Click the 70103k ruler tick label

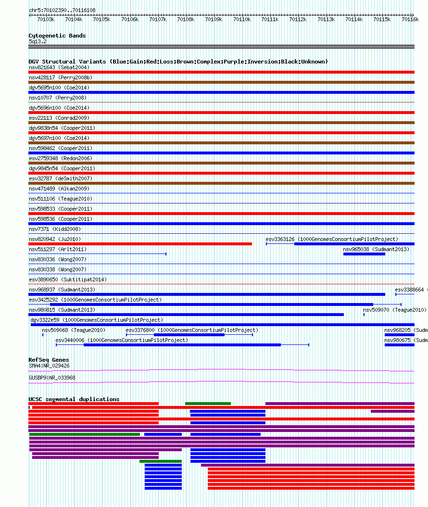(x=46, y=19)
